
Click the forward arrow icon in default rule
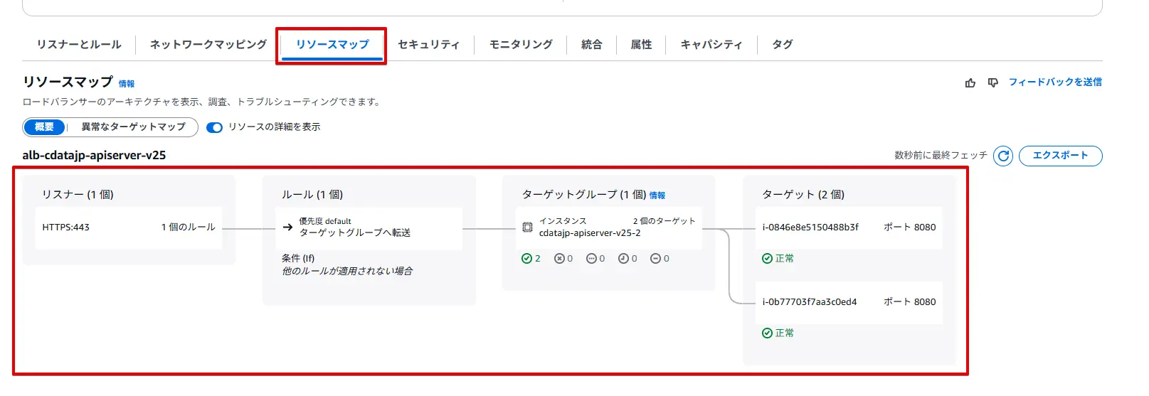click(287, 228)
